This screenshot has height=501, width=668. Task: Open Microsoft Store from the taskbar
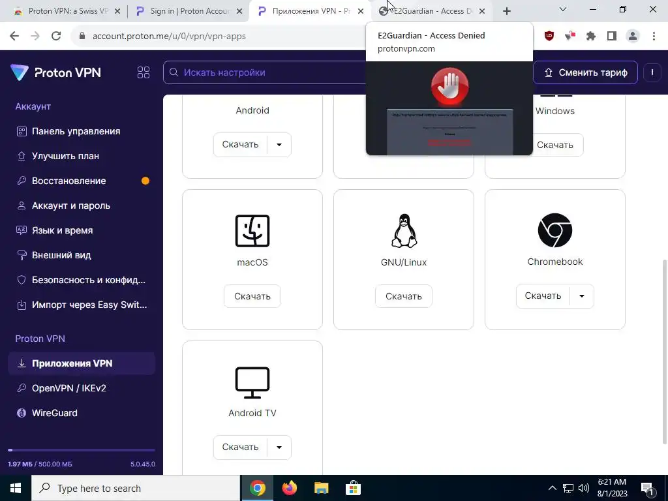(x=353, y=488)
